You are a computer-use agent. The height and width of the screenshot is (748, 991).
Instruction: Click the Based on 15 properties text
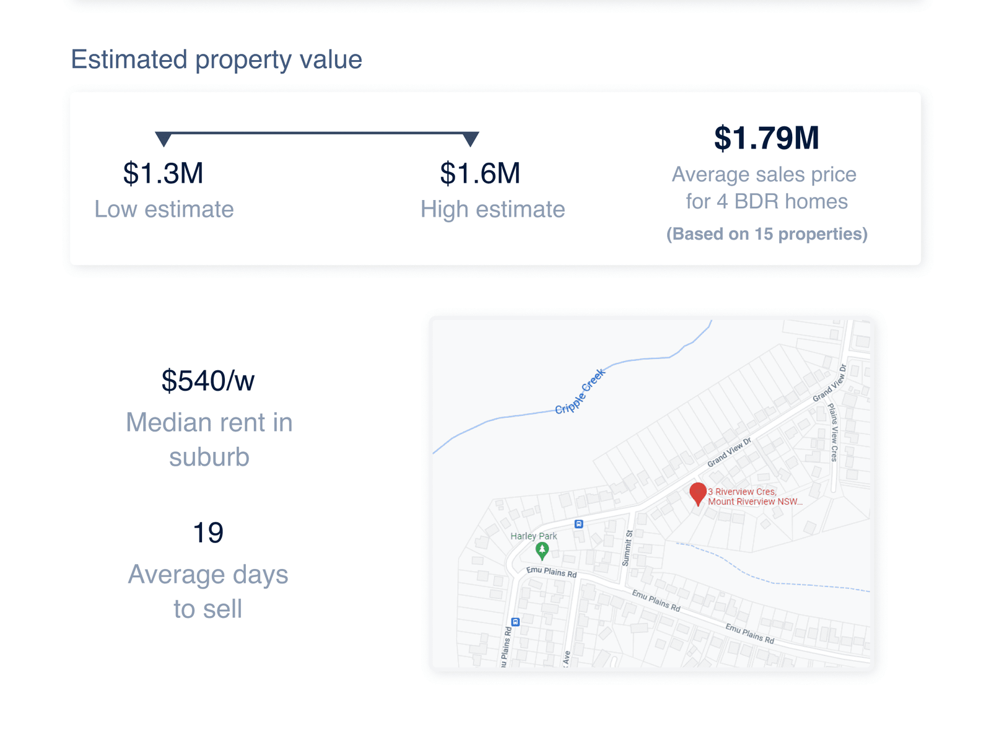pyautogui.click(x=767, y=234)
